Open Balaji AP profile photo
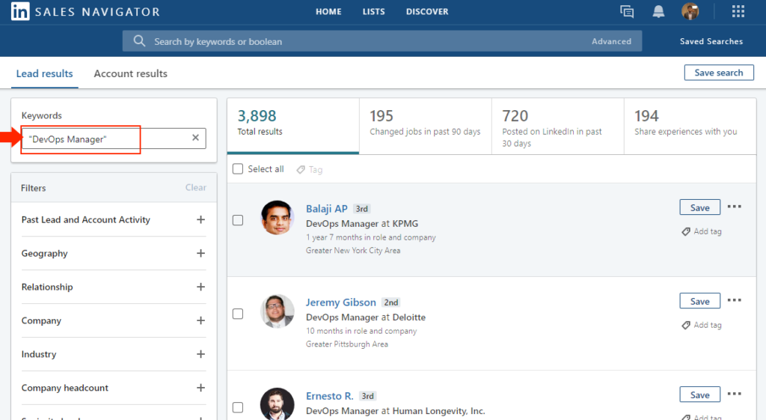766x420 pixels. [277, 218]
